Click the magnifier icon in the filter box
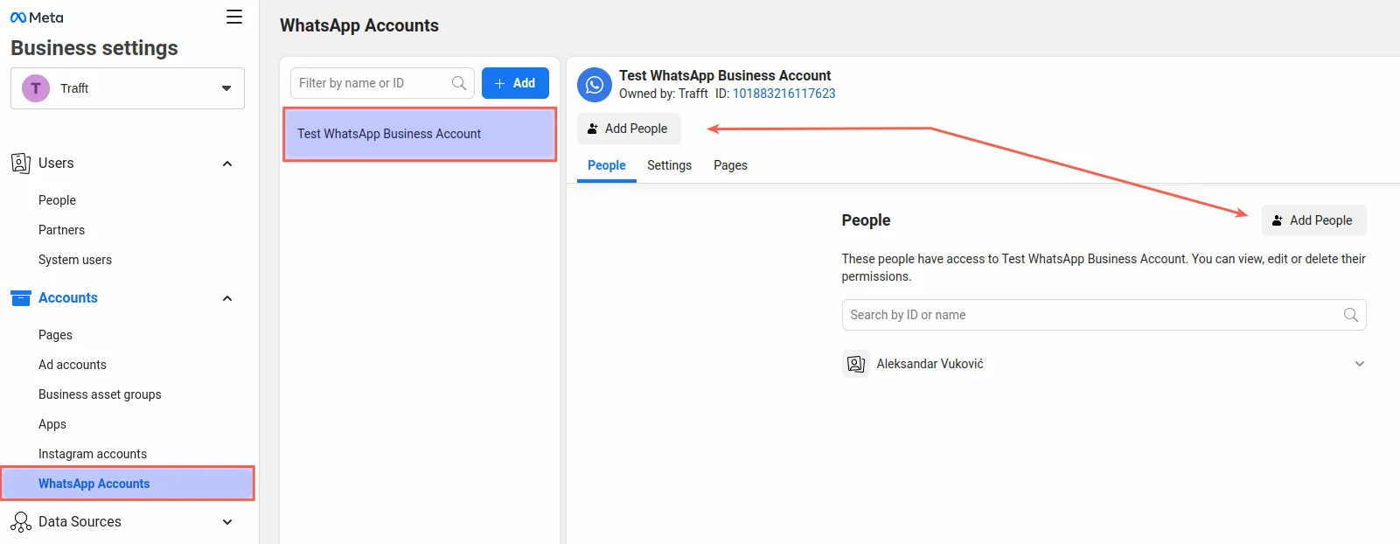 (458, 83)
